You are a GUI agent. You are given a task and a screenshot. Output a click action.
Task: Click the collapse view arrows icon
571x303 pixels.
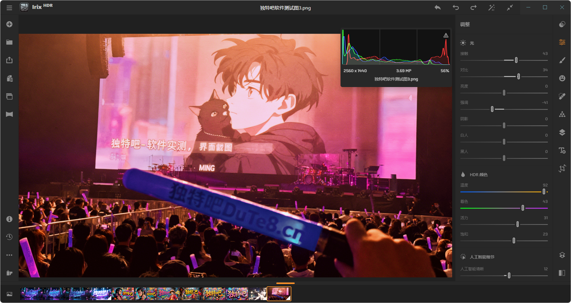[x=510, y=7]
